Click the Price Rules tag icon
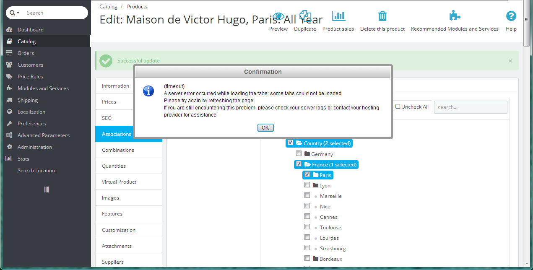Screen dimensions: 533x270 (x=9, y=77)
